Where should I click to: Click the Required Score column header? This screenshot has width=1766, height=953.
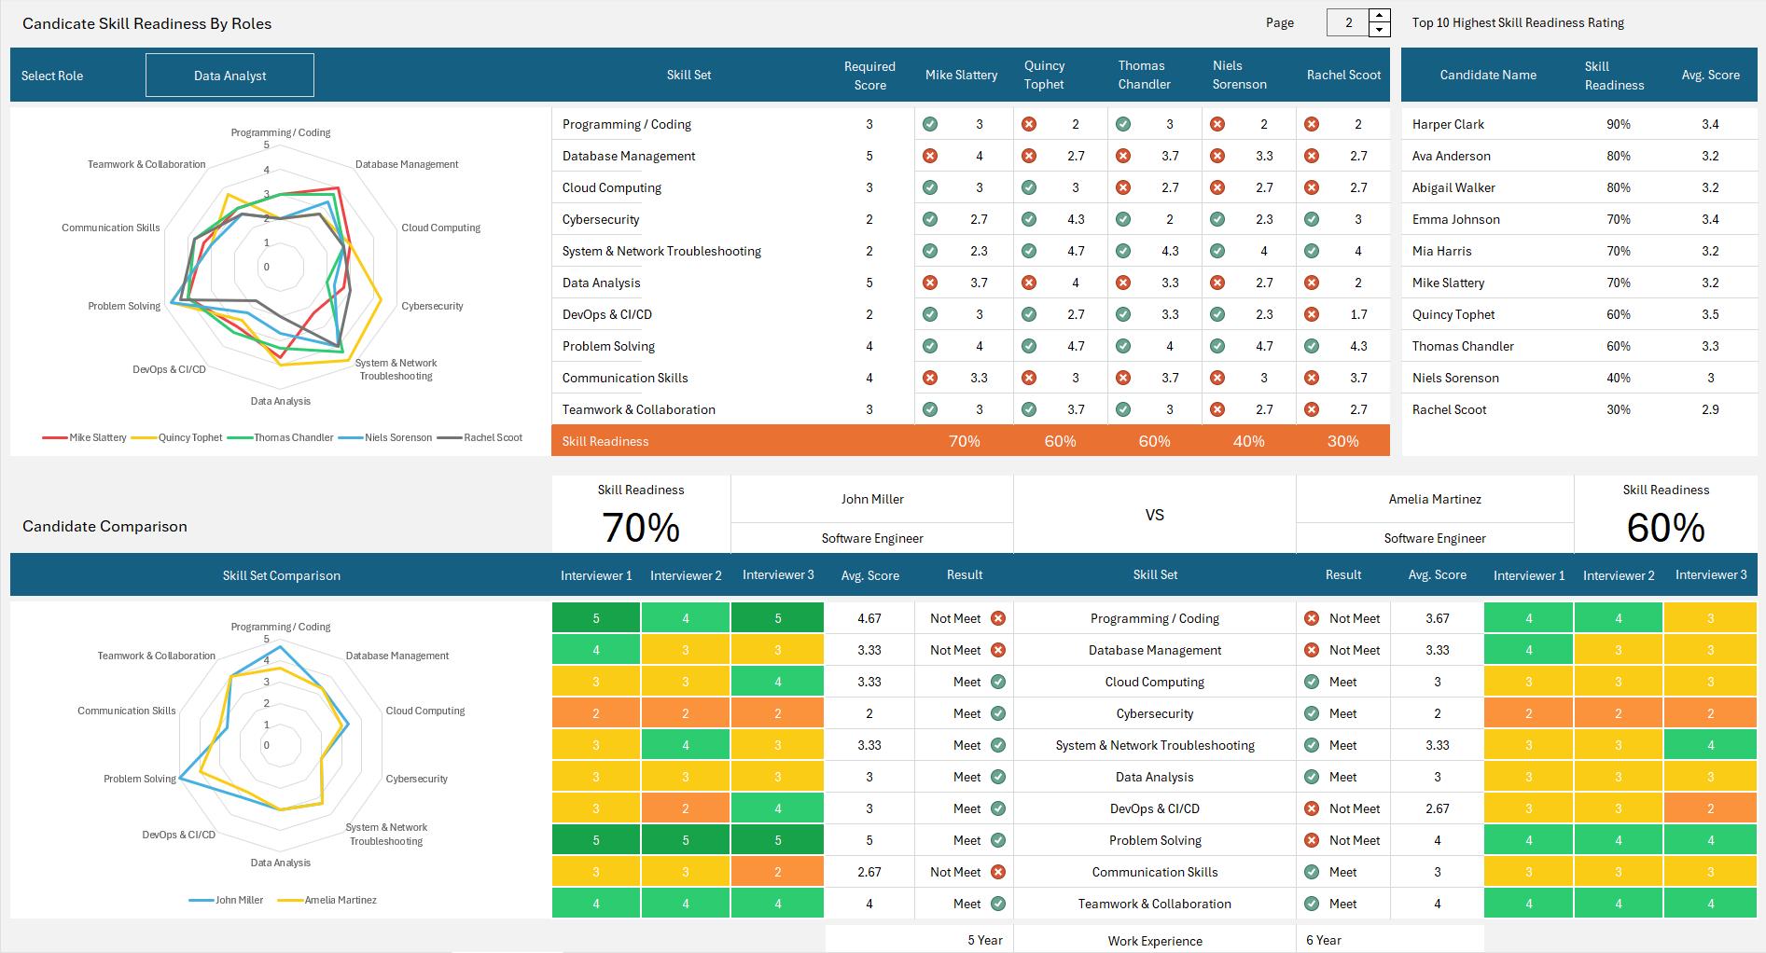coord(869,76)
